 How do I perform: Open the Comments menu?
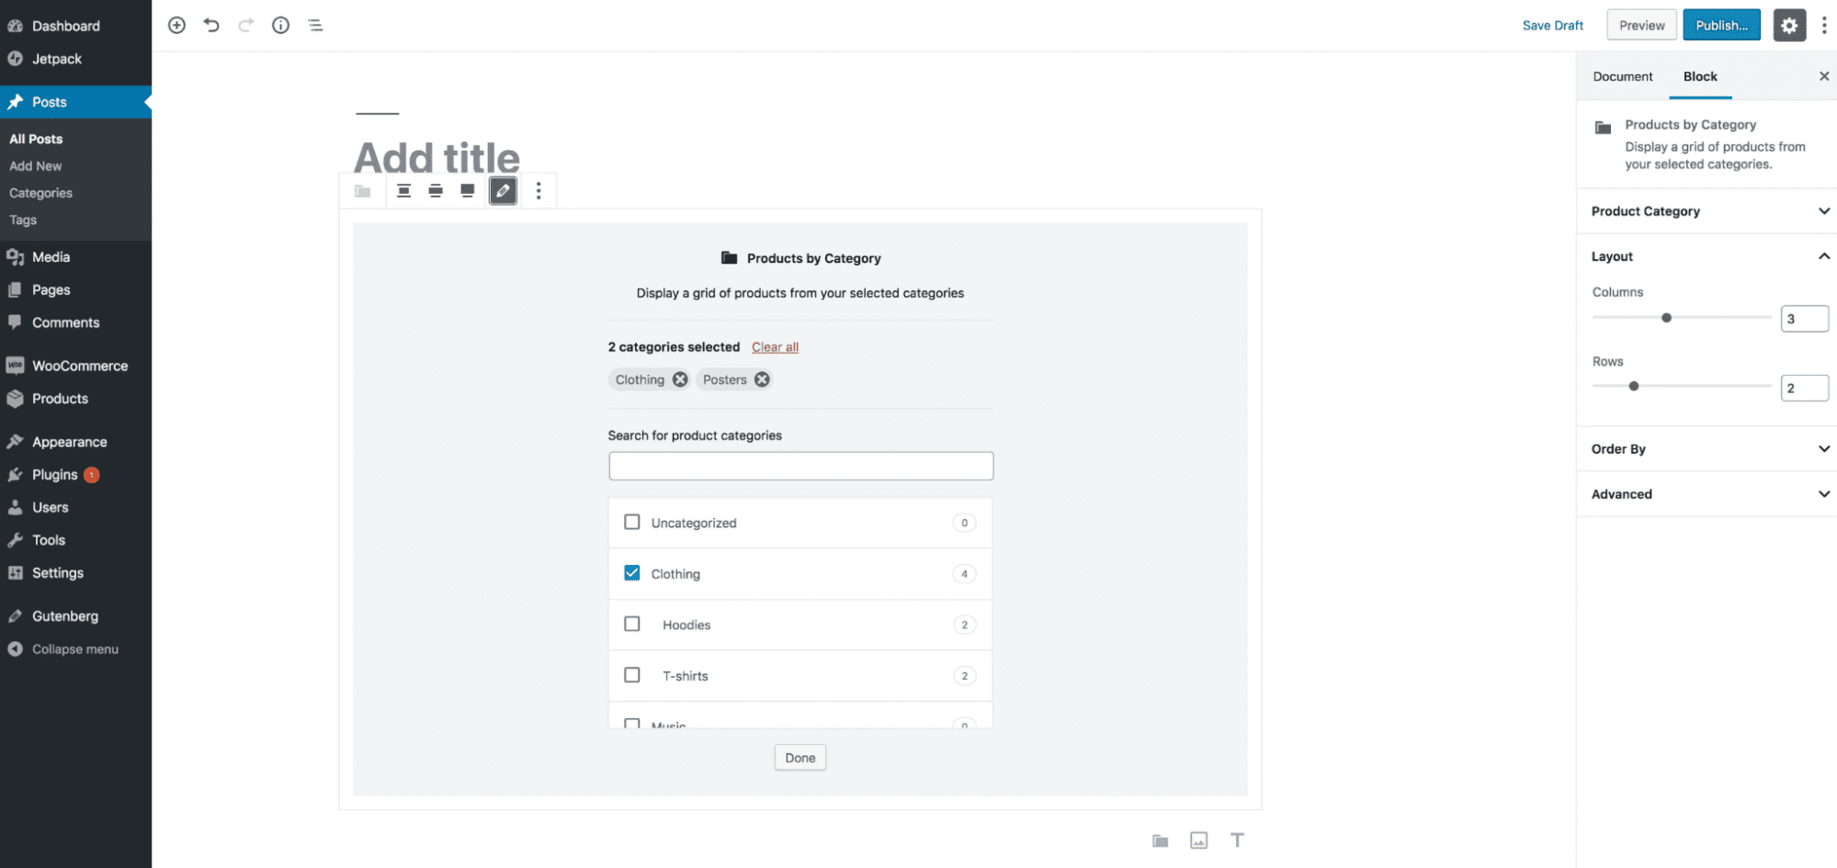(75, 323)
